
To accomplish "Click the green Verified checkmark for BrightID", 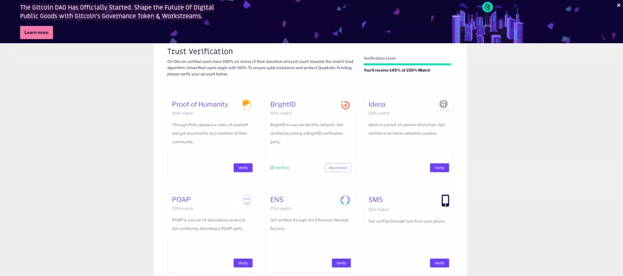I will click(x=272, y=168).
